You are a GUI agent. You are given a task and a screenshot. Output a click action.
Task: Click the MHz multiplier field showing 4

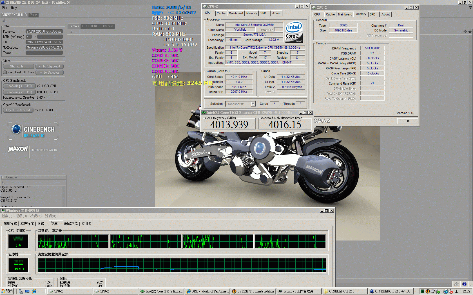(29, 37)
